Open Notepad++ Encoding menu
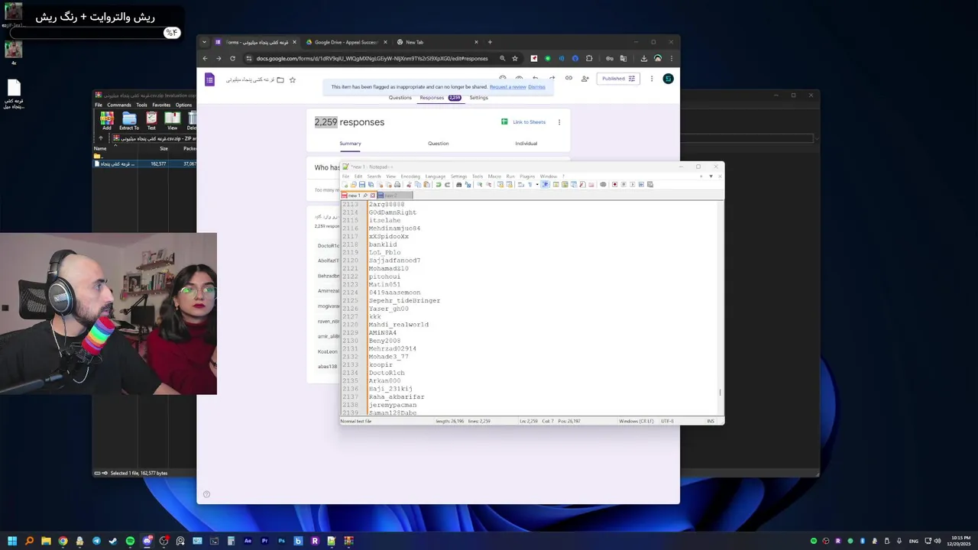Viewport: 978px width, 550px height. pyautogui.click(x=410, y=176)
